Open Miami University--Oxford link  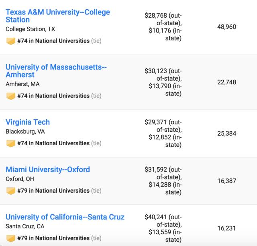click(x=48, y=169)
